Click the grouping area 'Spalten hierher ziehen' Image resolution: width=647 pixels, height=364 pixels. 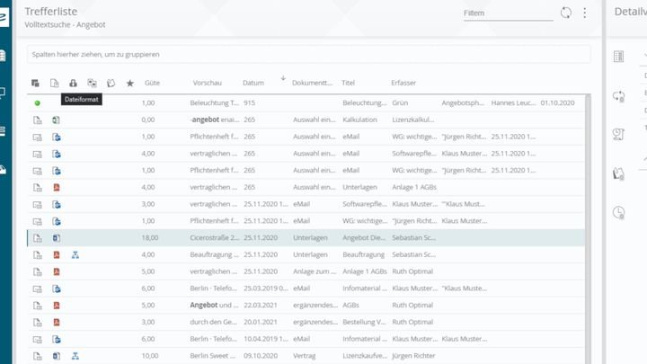pyautogui.click(x=307, y=55)
